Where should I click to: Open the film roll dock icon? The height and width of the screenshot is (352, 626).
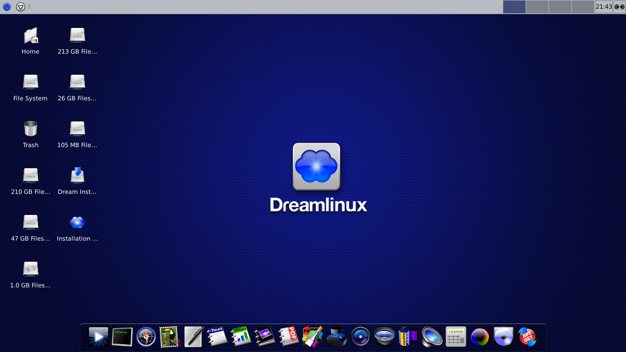point(408,337)
